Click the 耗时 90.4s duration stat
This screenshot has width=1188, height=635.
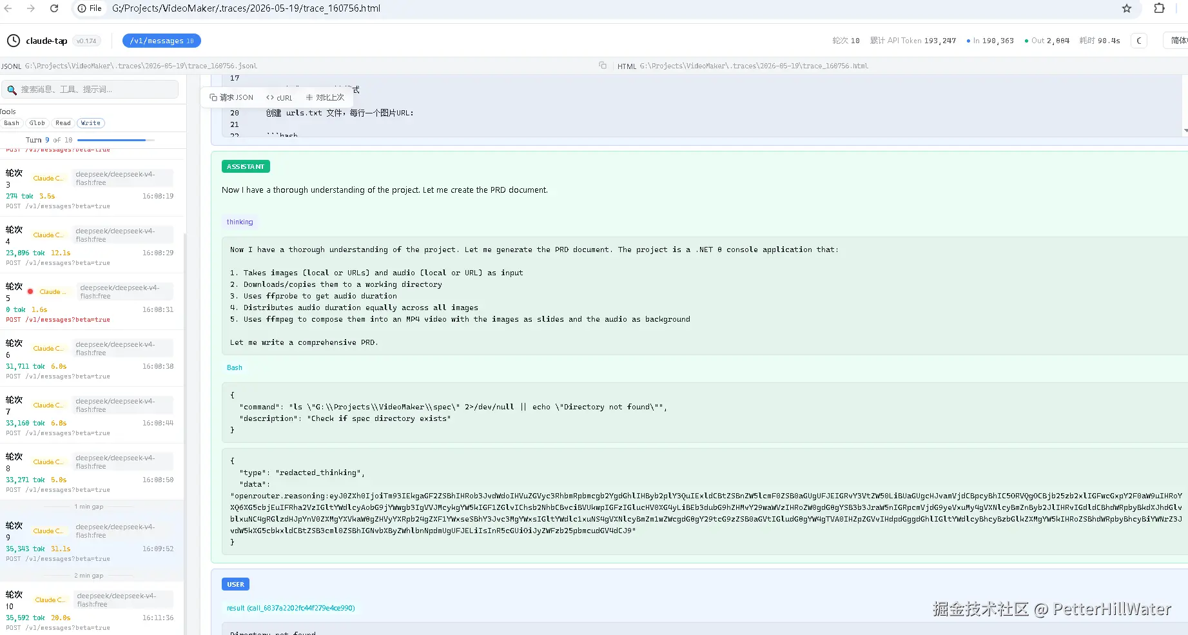pyautogui.click(x=1100, y=41)
